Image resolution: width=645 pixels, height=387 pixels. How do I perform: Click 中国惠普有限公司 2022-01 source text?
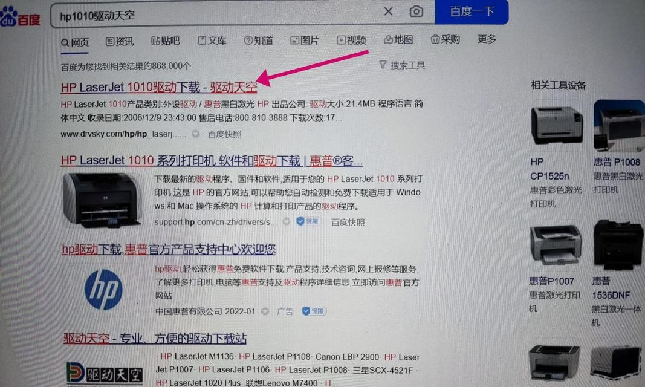pos(206,311)
